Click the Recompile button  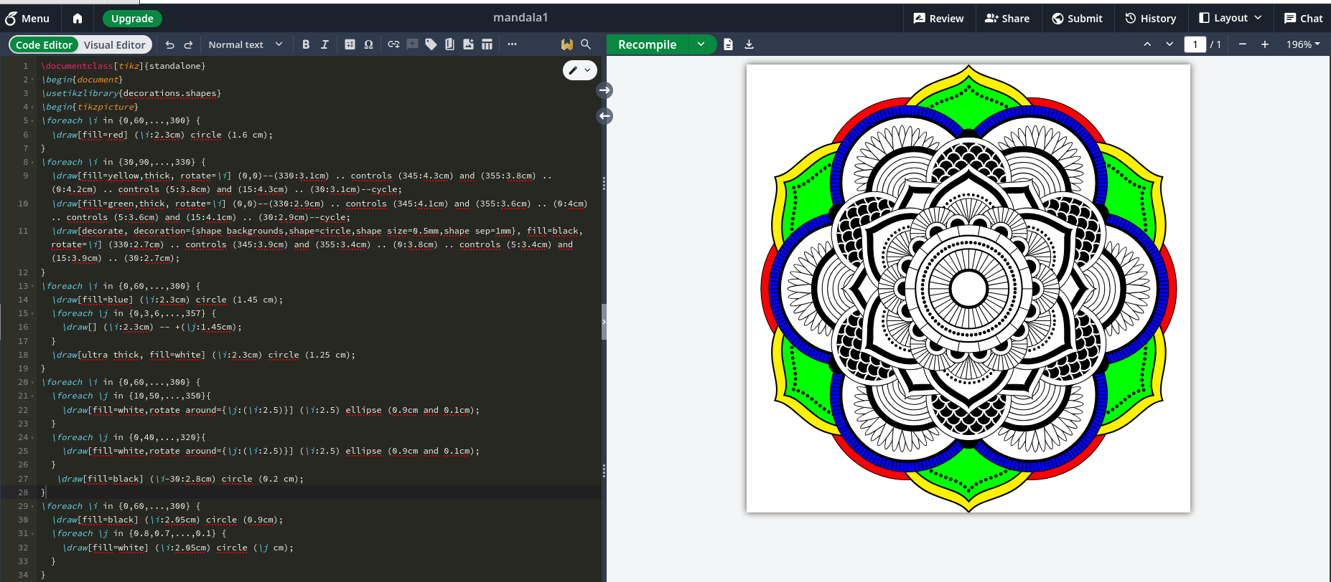(x=647, y=44)
